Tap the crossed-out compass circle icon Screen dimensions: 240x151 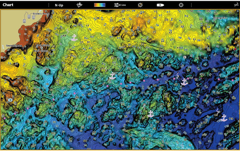pos(140,5)
